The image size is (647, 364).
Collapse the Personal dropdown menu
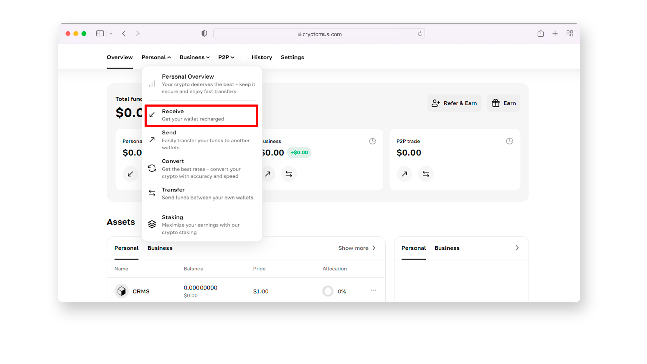pyautogui.click(x=156, y=57)
